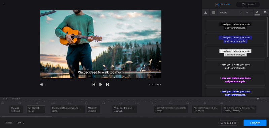Click the video preview frame
The image size is (269, 128).
click(x=101, y=44)
